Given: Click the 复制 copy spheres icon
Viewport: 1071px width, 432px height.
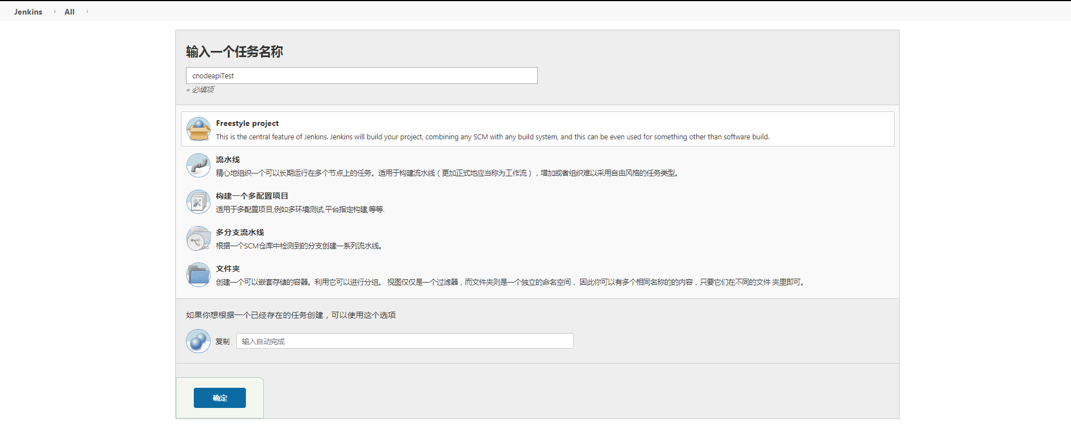Looking at the screenshot, I should tap(198, 341).
